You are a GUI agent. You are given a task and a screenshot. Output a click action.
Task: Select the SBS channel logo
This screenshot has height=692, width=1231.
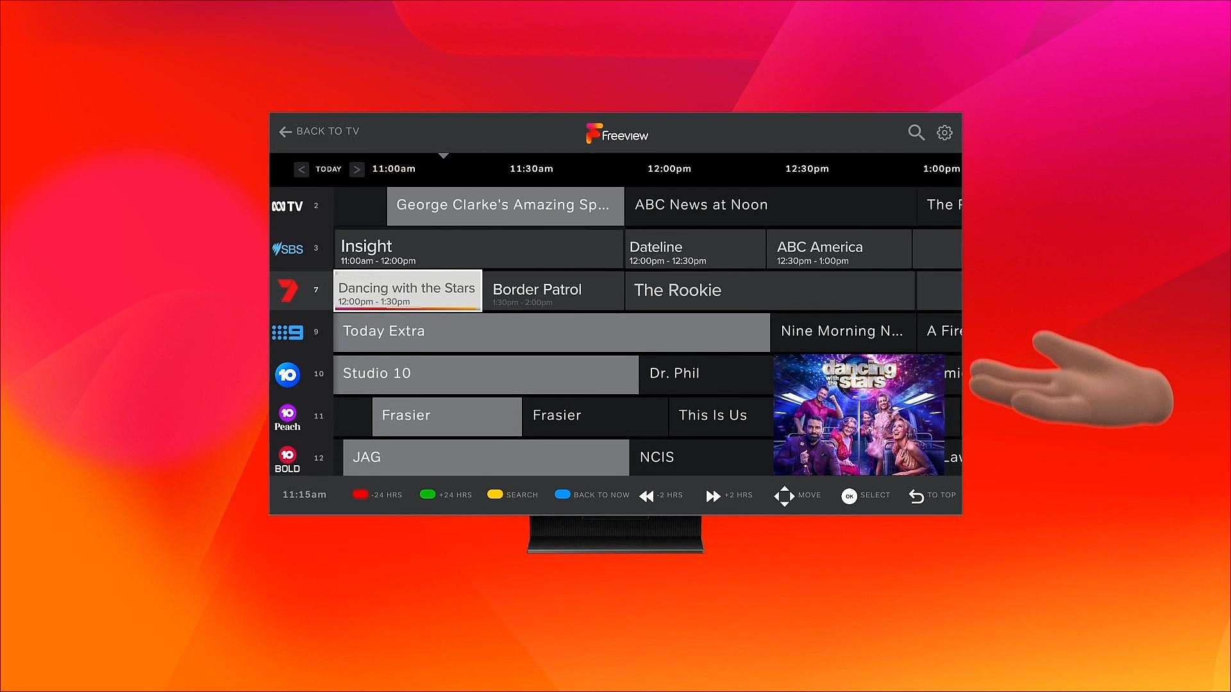[288, 249]
